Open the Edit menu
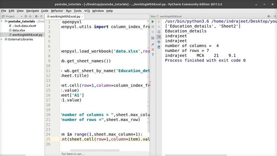277x156 pixels. (12, 11)
